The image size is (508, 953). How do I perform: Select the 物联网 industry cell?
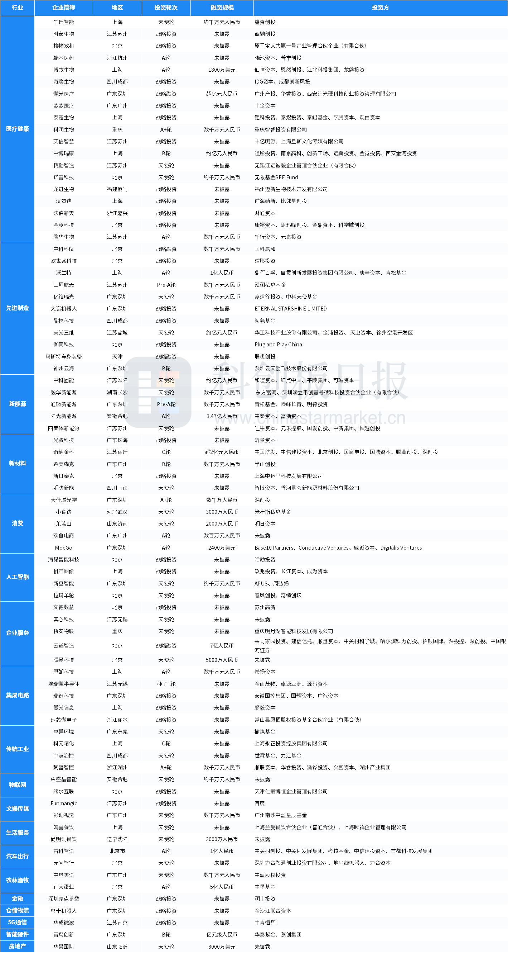tap(18, 785)
